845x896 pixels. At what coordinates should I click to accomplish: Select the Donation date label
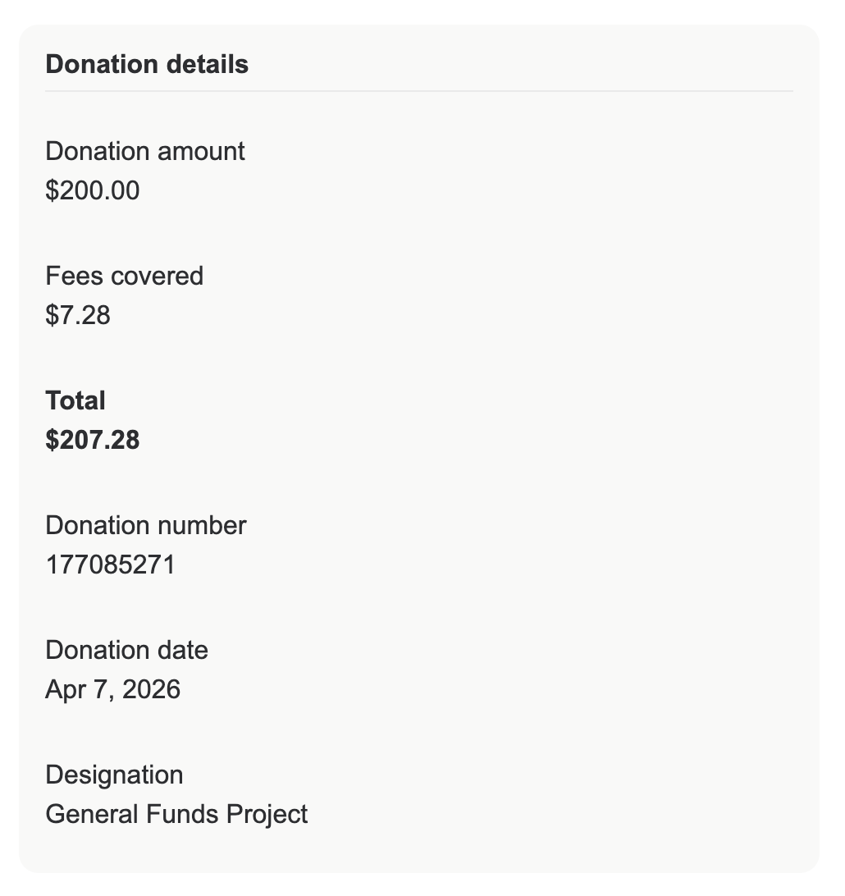point(127,651)
